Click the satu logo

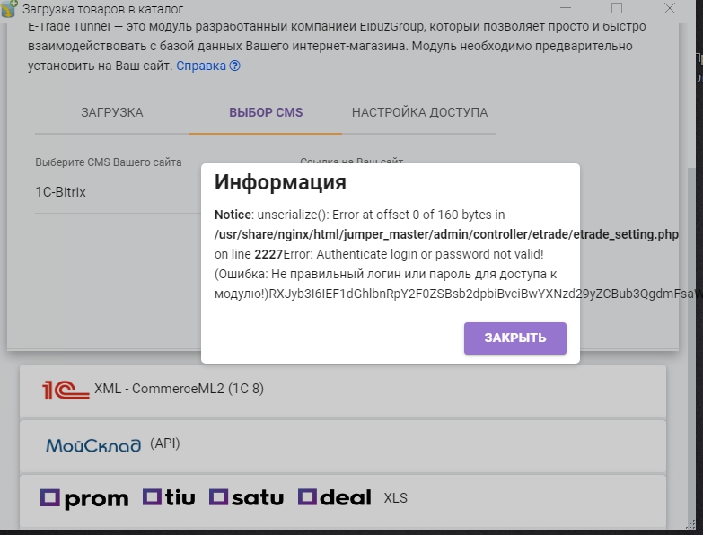246,497
